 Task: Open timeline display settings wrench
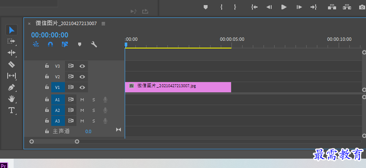pos(94,44)
